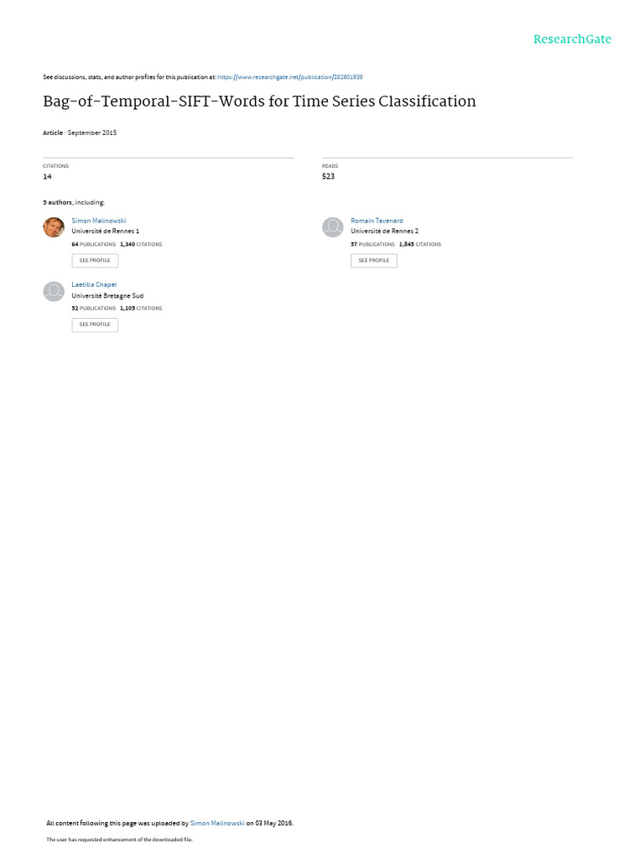Click Romain Tavenard's placeholder avatar
The height and width of the screenshot is (859, 644).
click(x=332, y=226)
